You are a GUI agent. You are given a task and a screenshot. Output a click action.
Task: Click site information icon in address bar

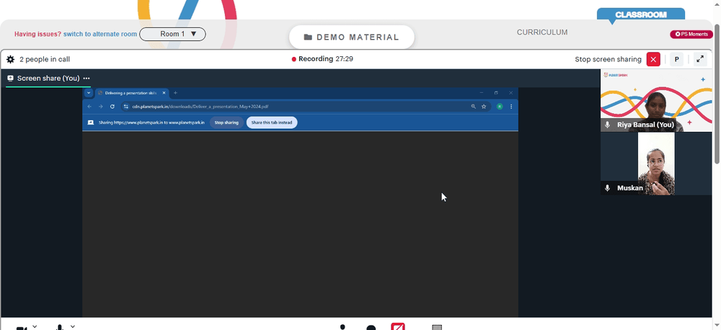pos(126,107)
